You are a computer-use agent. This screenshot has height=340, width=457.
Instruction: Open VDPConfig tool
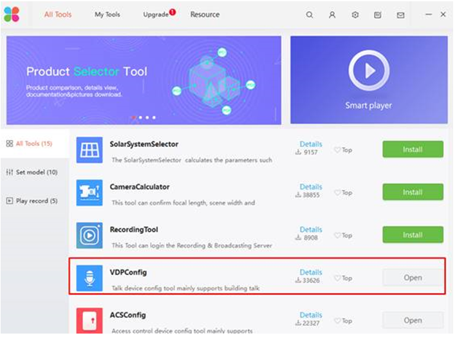(x=413, y=278)
